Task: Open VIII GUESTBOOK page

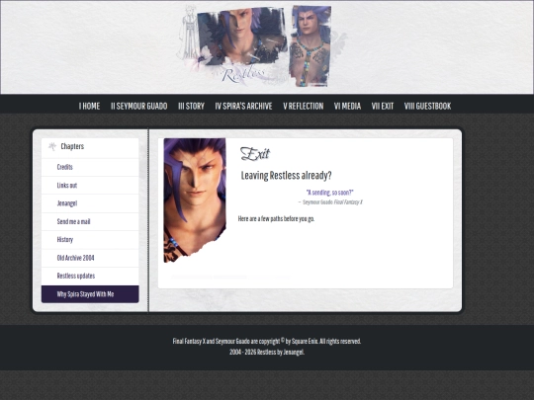Action: coord(427,106)
